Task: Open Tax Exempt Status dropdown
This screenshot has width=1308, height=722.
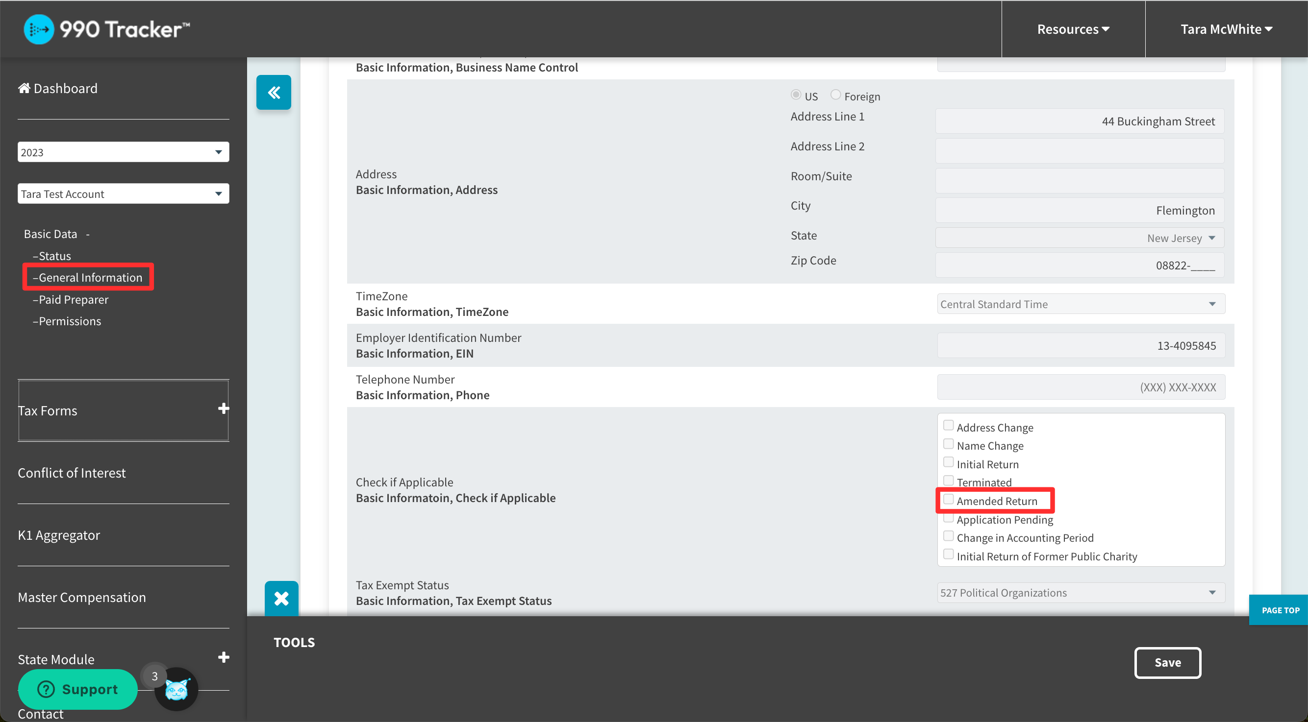Action: point(1081,593)
